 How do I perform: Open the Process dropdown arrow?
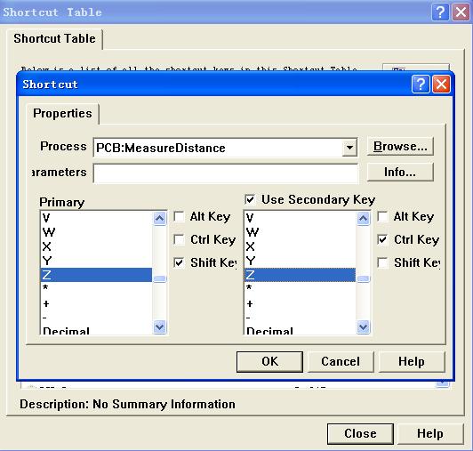[x=349, y=148]
